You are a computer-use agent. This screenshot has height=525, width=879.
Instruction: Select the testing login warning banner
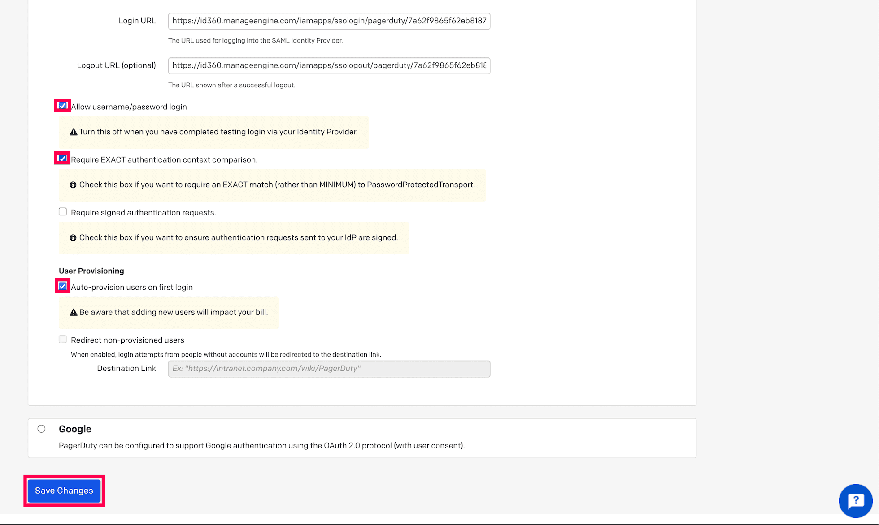click(x=214, y=132)
